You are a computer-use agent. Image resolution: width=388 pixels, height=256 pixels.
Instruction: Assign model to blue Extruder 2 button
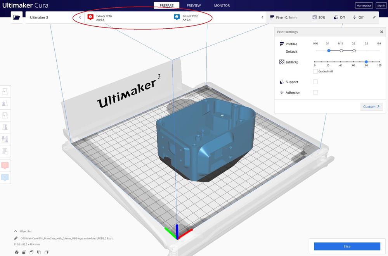[5, 177]
